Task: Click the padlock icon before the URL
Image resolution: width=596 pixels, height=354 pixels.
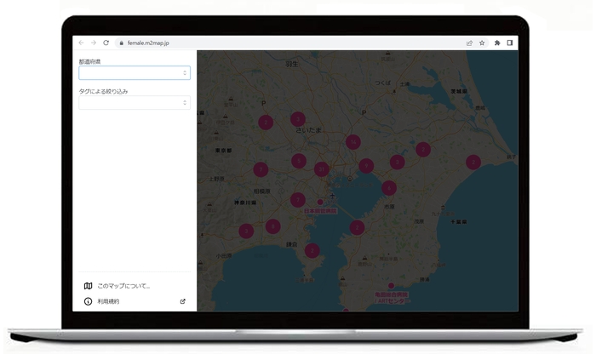Action: pos(121,43)
